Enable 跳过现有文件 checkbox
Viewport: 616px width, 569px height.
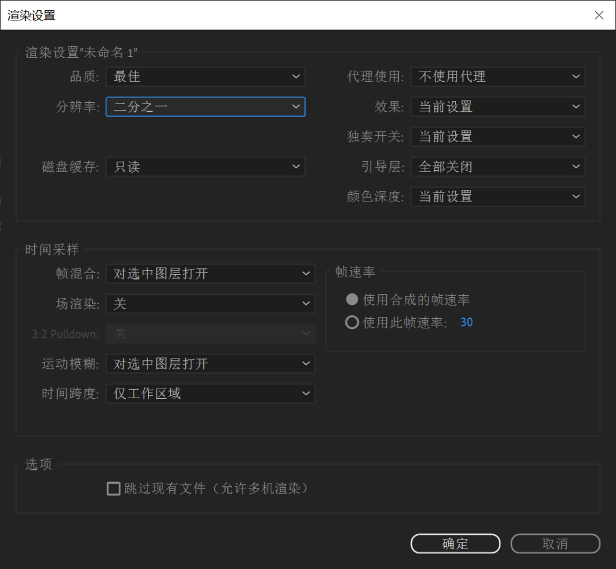click(113, 488)
